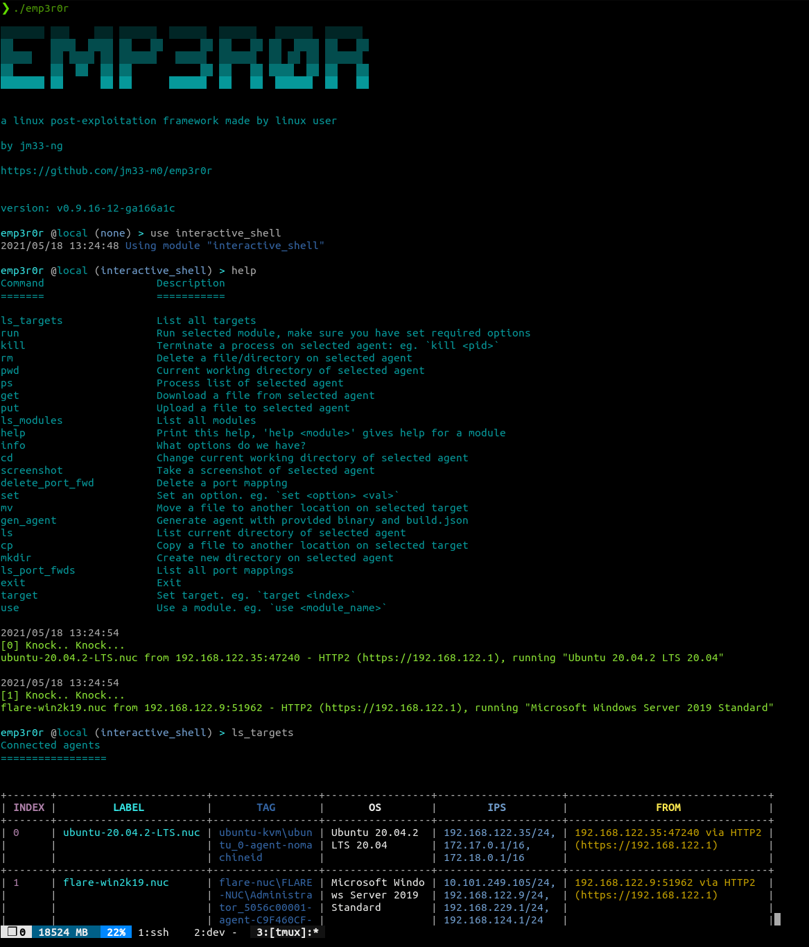Click the IPS column header
Screen dimensions: 809x947
click(496, 808)
